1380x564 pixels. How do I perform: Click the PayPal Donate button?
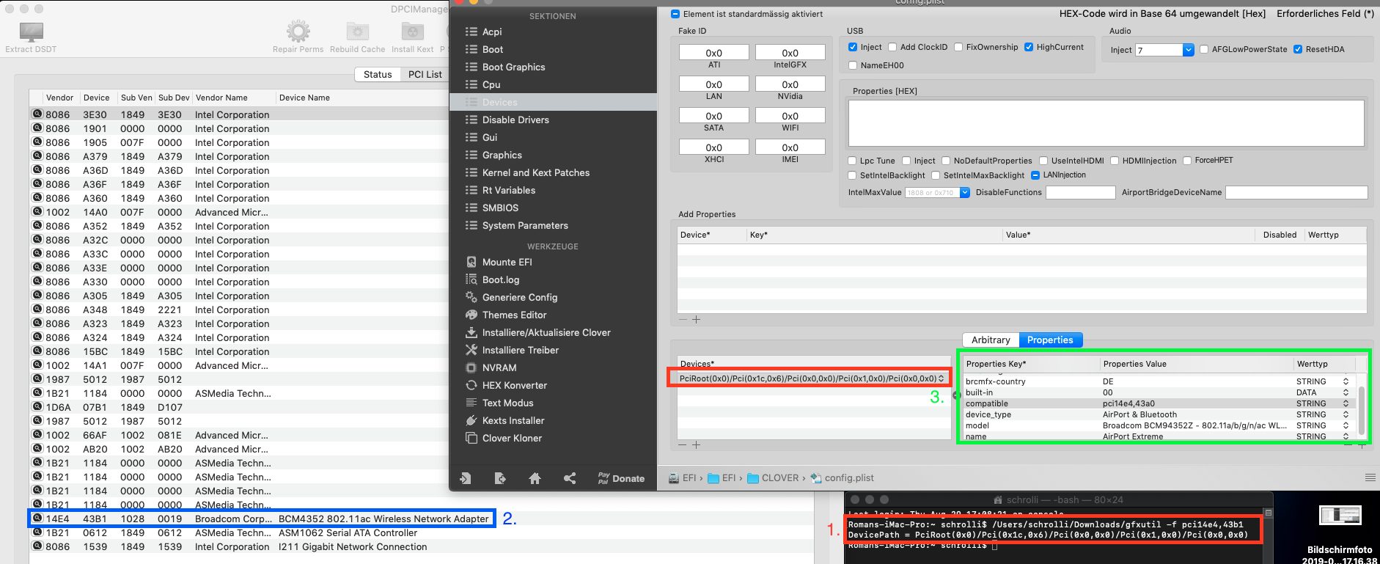click(621, 478)
